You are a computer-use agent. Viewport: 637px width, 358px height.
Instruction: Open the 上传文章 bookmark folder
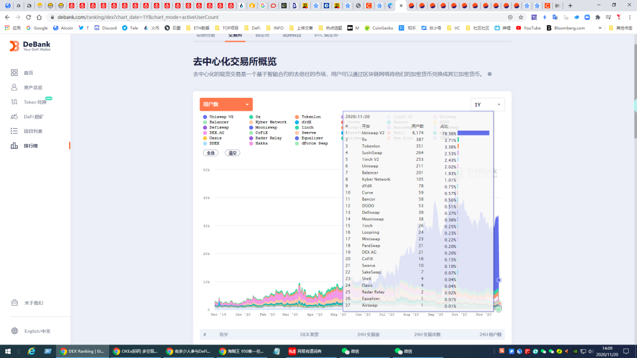[301, 28]
